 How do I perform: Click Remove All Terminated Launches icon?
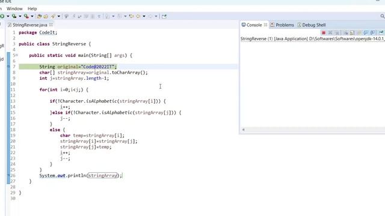(x=337, y=32)
